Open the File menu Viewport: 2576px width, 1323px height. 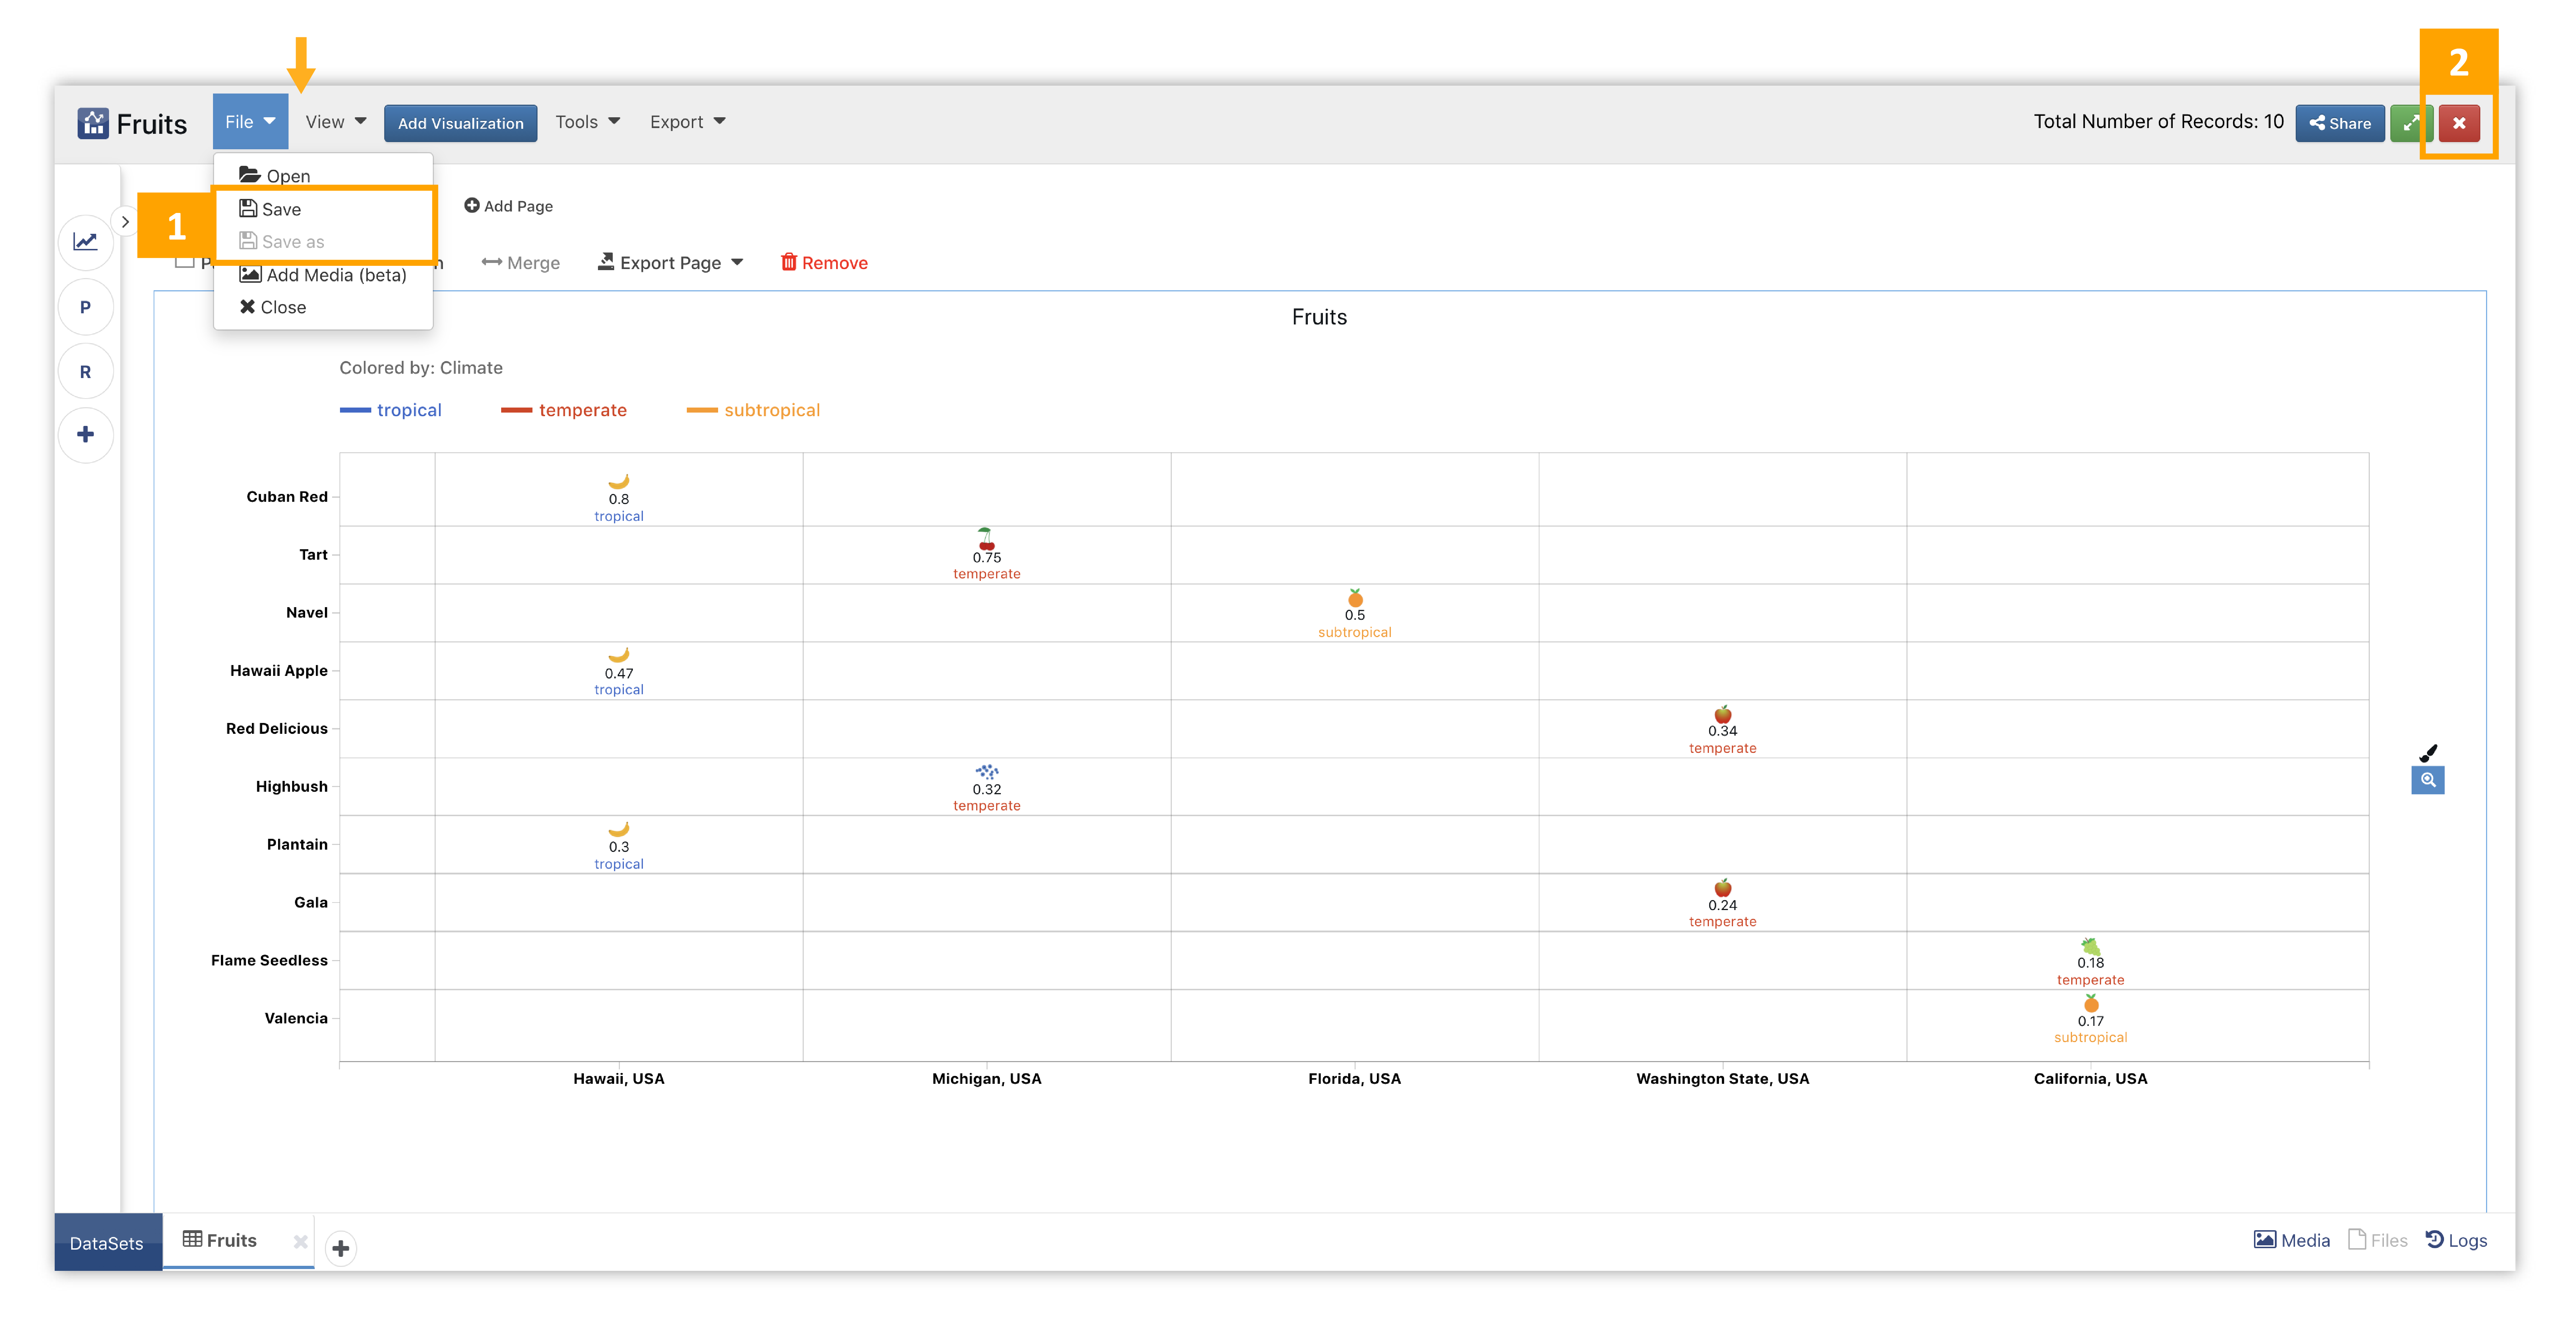tap(250, 122)
